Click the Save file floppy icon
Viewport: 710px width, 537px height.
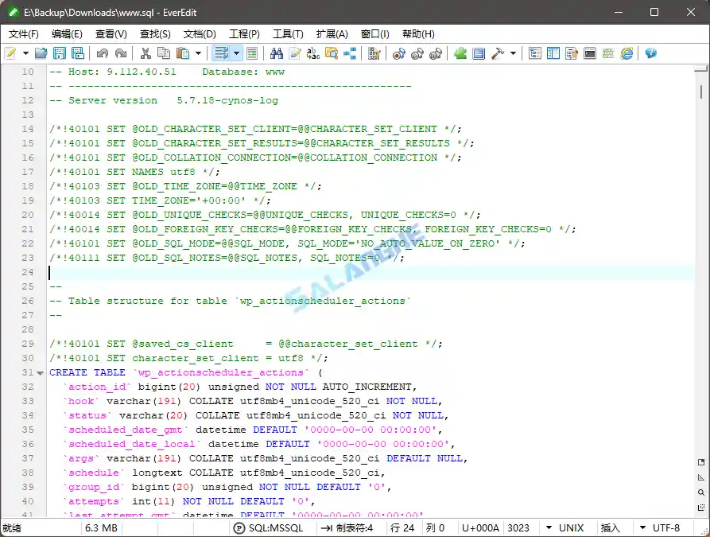coord(60,53)
